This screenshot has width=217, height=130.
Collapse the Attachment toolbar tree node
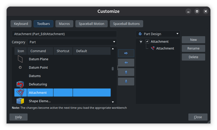pyautogui.click(x=141, y=42)
